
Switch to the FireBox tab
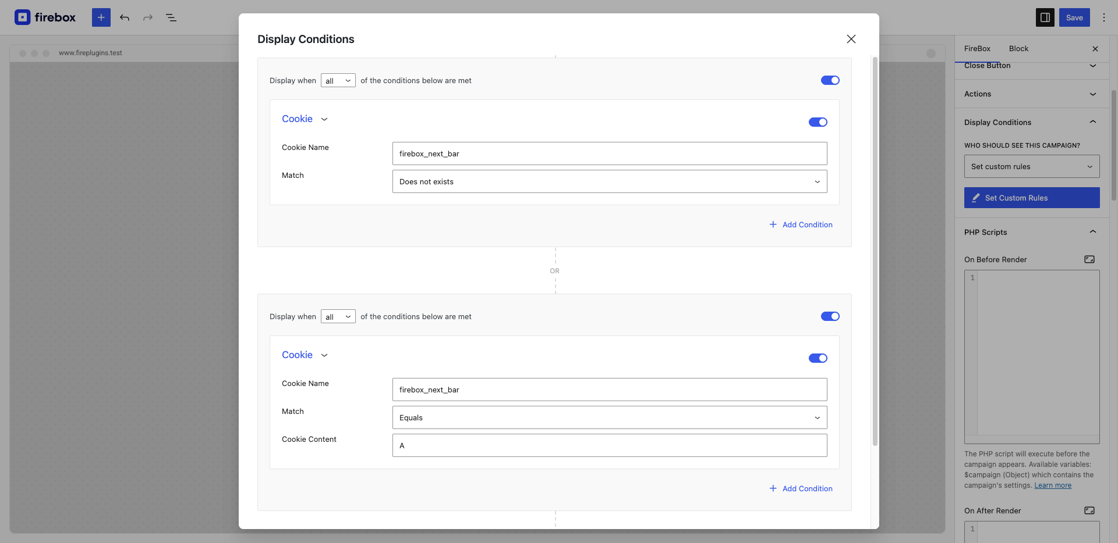click(977, 49)
